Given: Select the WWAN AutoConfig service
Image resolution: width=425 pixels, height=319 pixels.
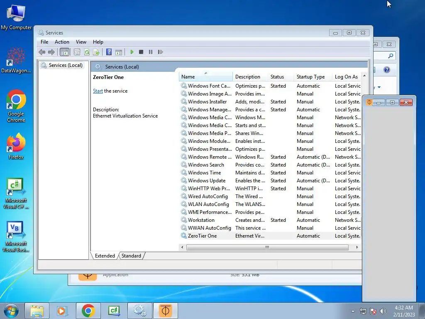Looking at the screenshot, I should [x=270, y=228].
